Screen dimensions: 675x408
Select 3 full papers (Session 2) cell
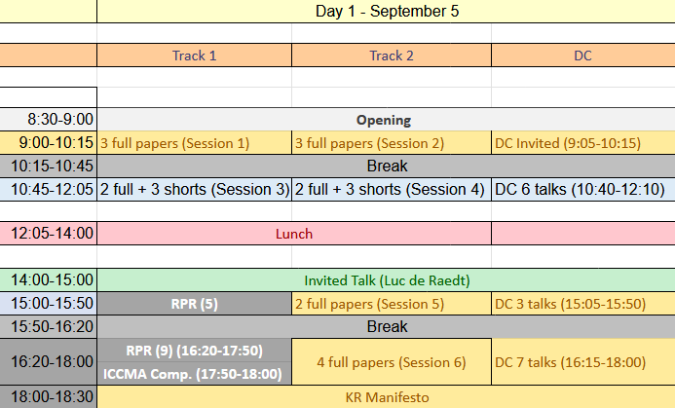pos(392,143)
